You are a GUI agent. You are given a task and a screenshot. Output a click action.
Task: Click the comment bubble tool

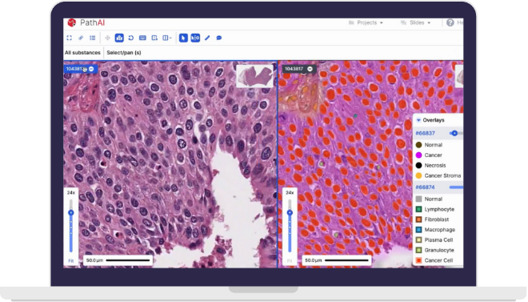click(x=219, y=38)
